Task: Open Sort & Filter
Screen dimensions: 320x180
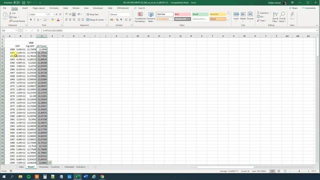Action: (x=275, y=17)
